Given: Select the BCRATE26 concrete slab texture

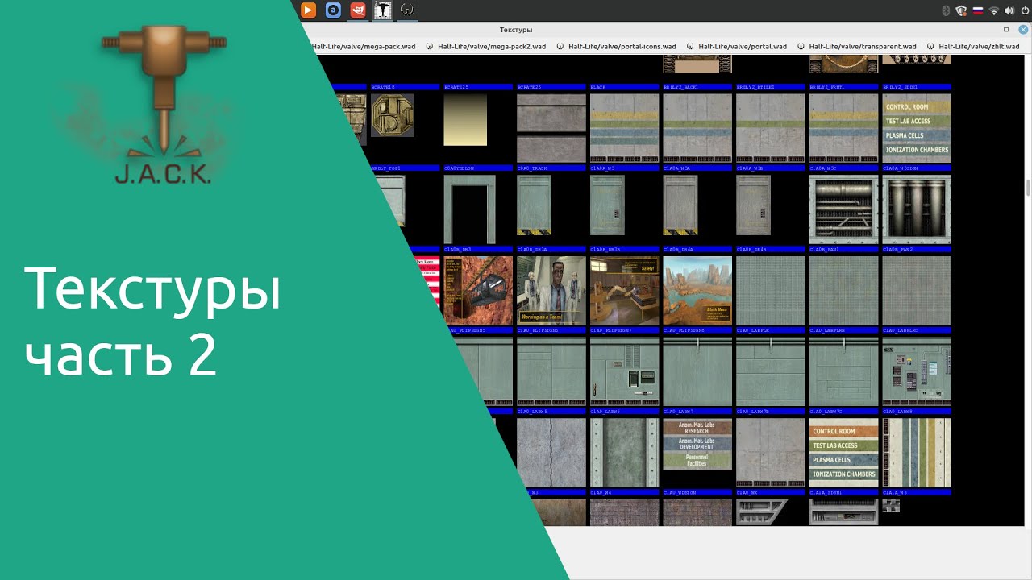Looking at the screenshot, I should click(x=551, y=128).
